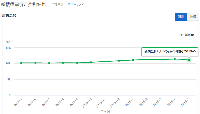This screenshot has width=200, height=114.
Task: Click the 元/㎡ y-axis unit label
Action: pos(9,42)
